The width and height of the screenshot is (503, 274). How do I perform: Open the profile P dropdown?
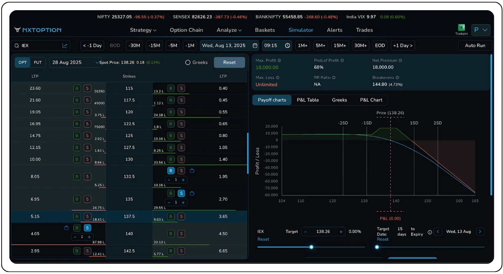coord(481,30)
